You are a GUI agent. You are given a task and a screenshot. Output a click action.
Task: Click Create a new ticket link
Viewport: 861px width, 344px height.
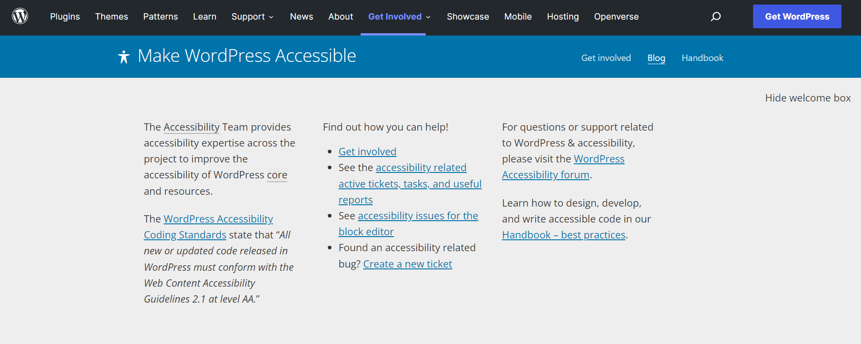pos(408,264)
